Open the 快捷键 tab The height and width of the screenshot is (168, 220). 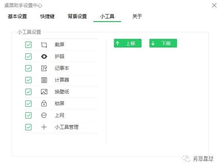pyautogui.click(x=47, y=16)
